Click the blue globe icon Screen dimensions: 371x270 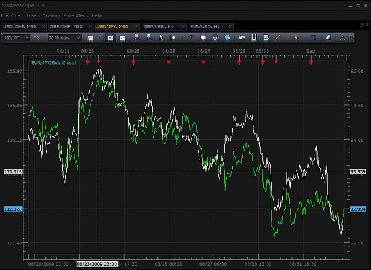[x=227, y=37]
